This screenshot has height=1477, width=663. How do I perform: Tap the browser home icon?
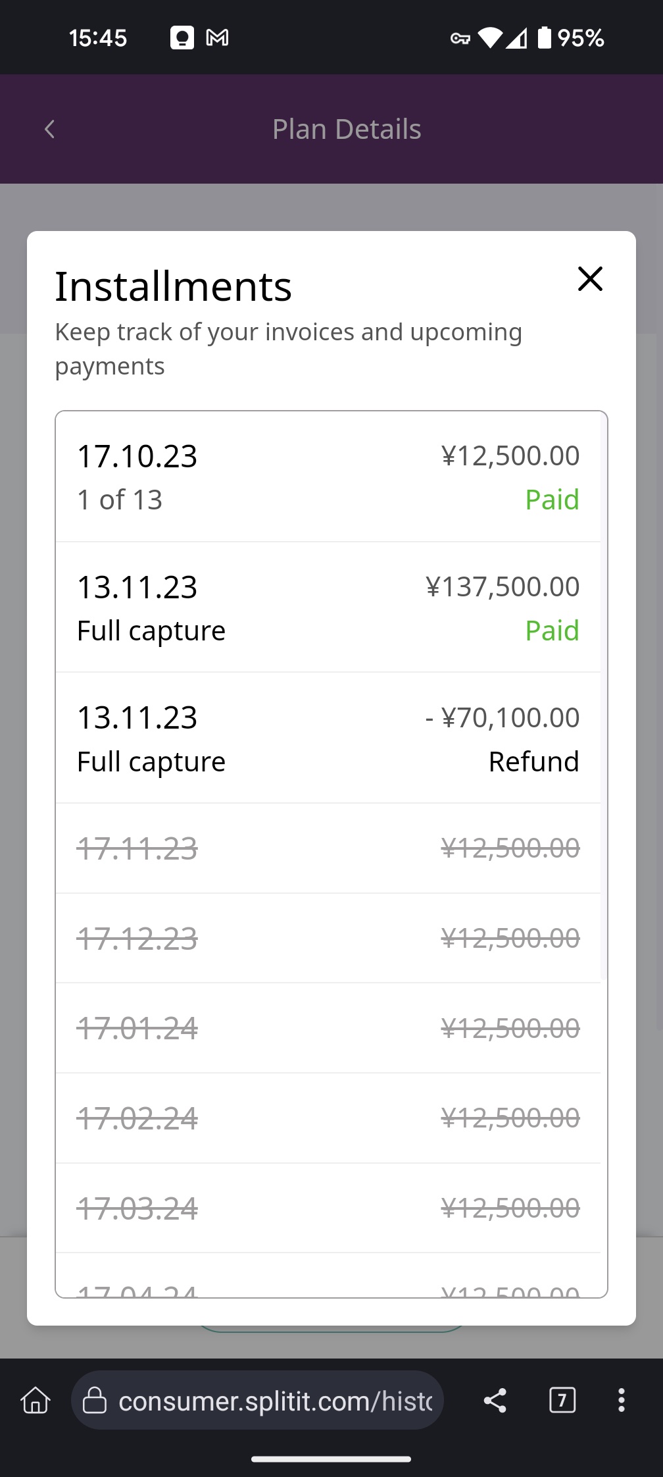pyautogui.click(x=36, y=1400)
